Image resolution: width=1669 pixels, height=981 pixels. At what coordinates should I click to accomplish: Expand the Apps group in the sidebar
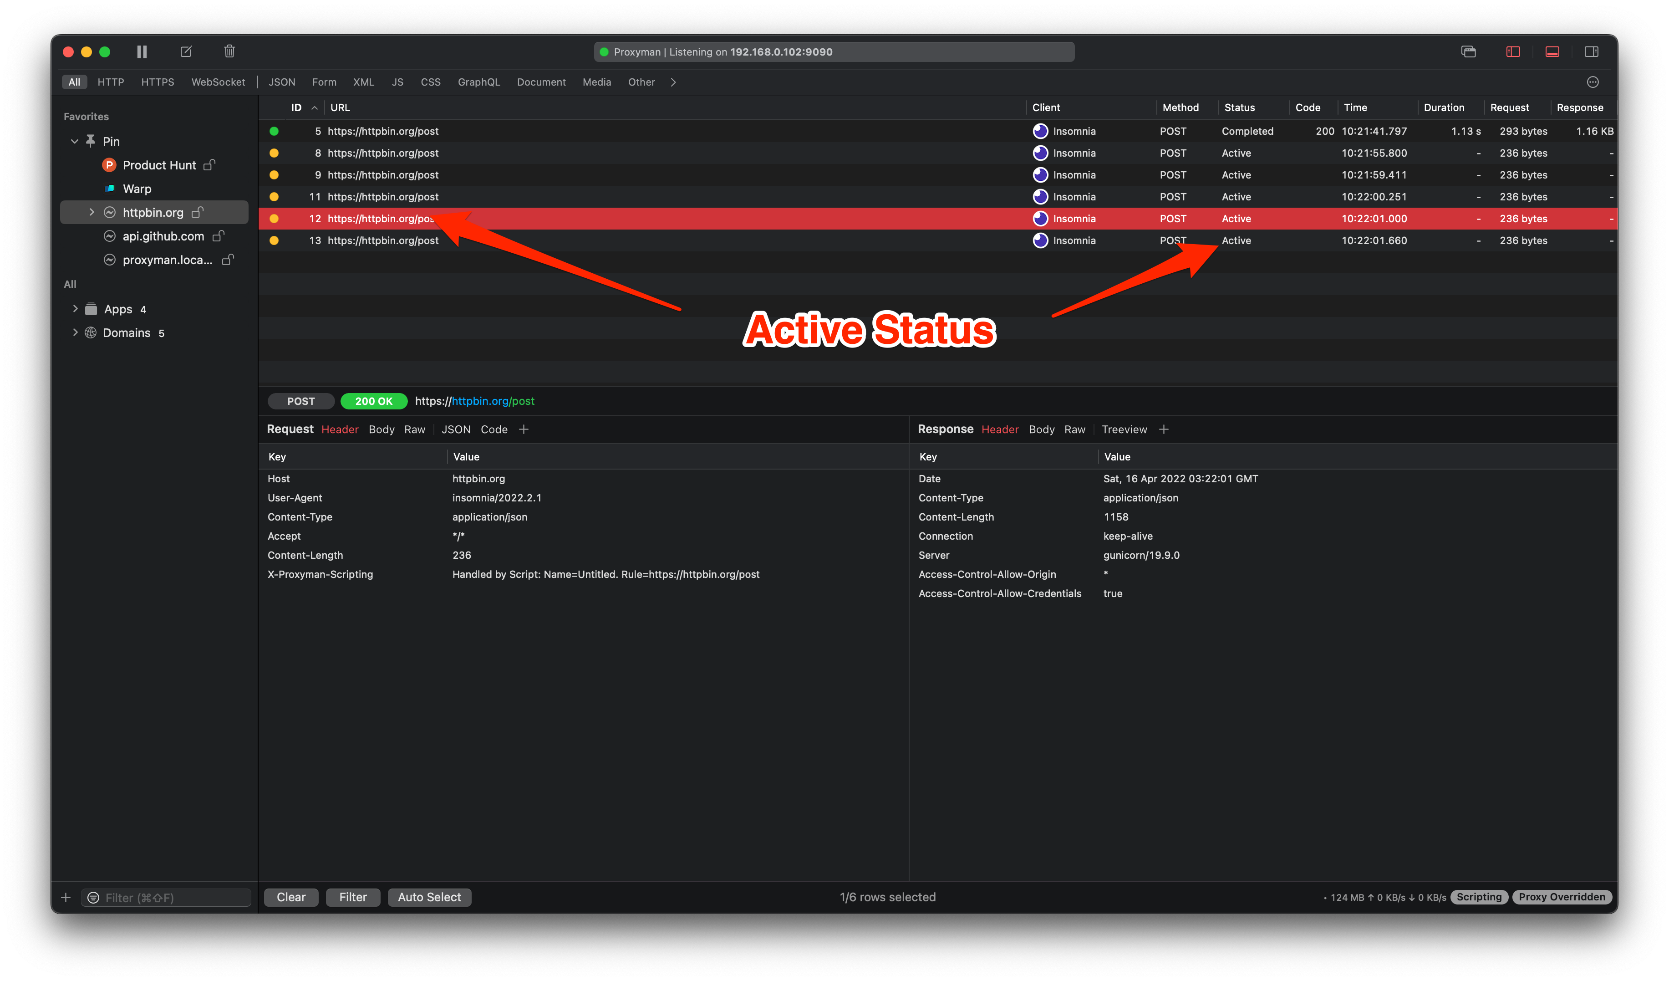(75, 308)
